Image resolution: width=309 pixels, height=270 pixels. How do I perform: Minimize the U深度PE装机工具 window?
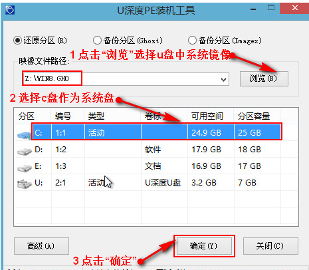click(x=253, y=9)
